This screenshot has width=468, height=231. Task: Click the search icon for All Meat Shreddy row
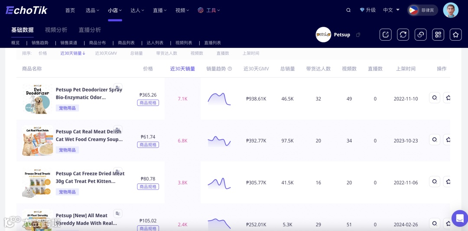coord(435,223)
